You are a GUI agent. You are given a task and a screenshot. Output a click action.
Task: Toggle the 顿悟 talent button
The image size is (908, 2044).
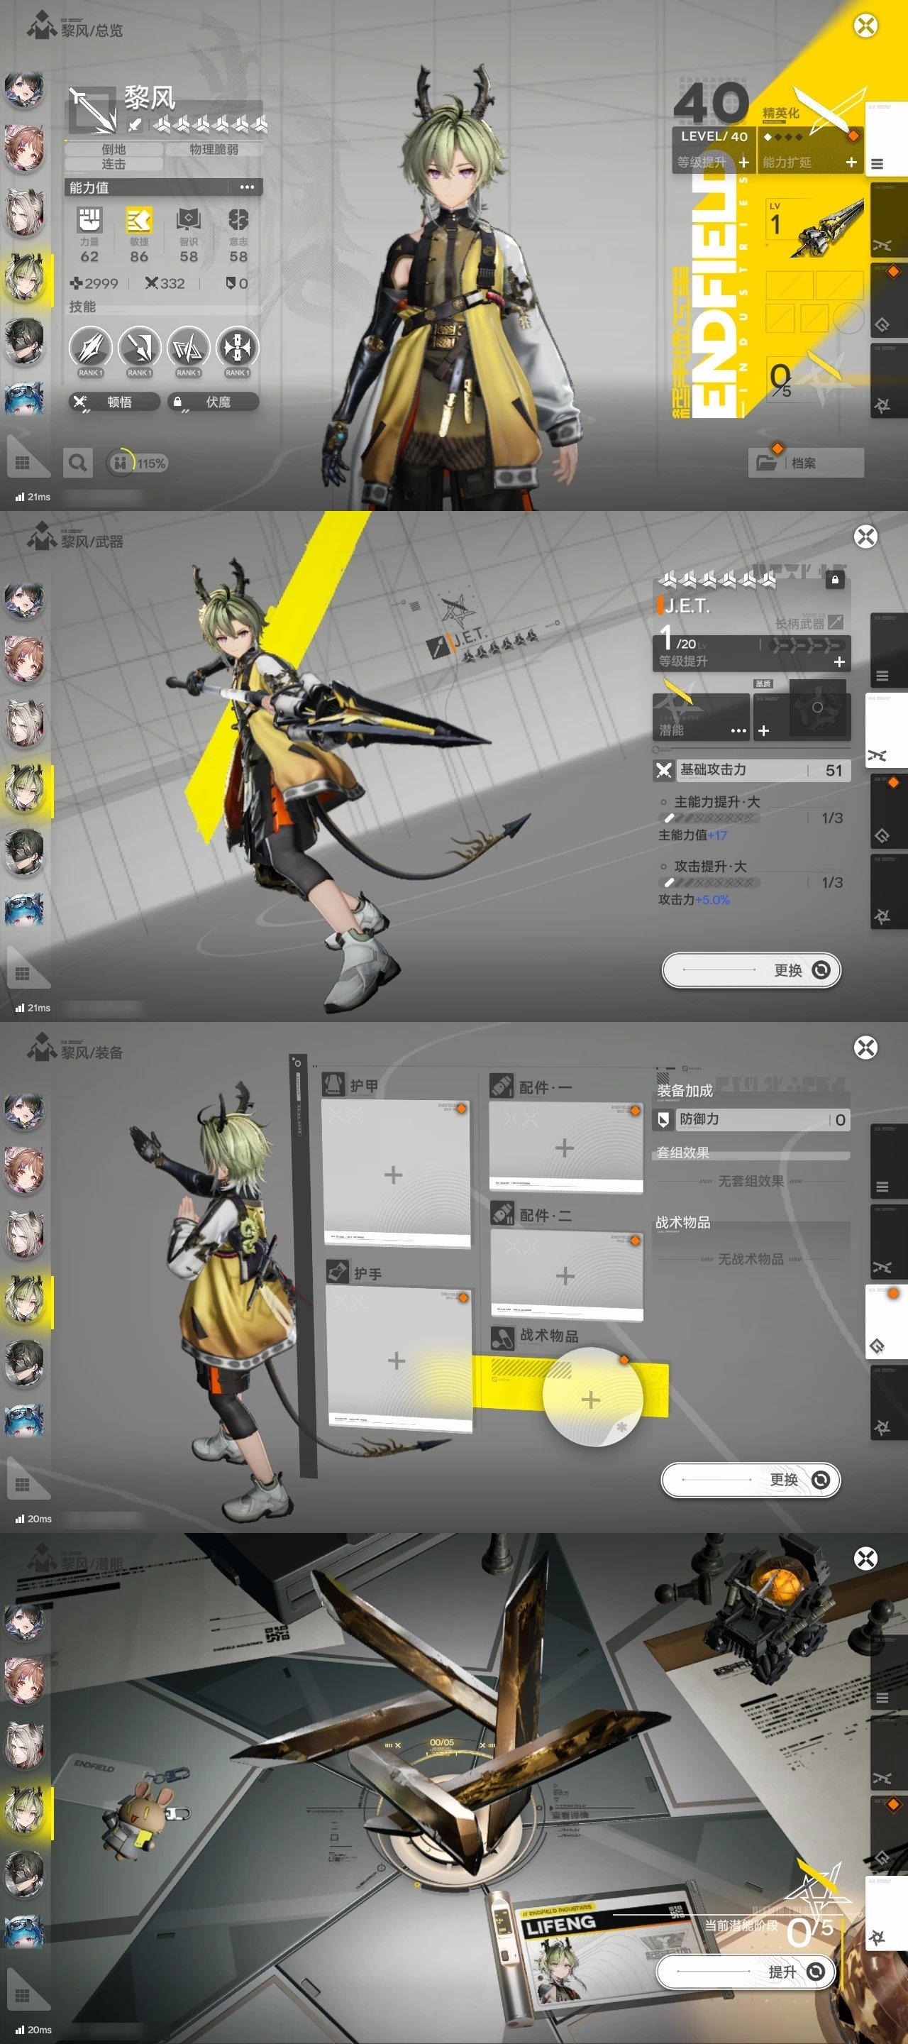114,402
